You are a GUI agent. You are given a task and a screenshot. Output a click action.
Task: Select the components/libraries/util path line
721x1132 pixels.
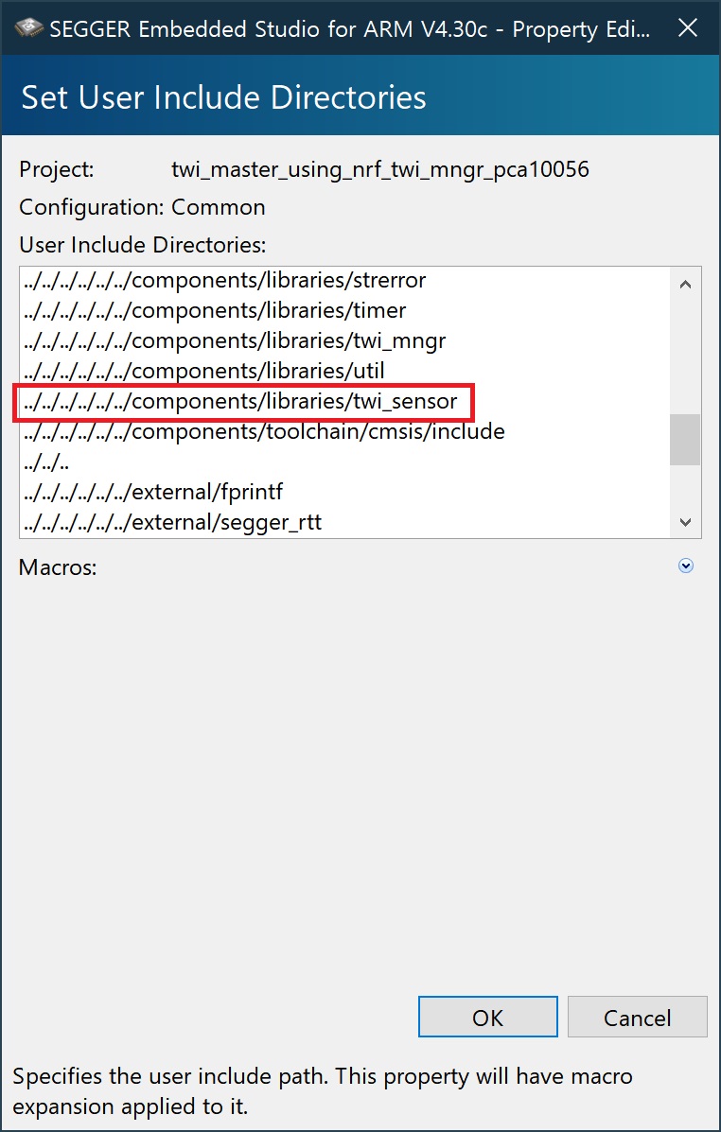click(x=203, y=371)
